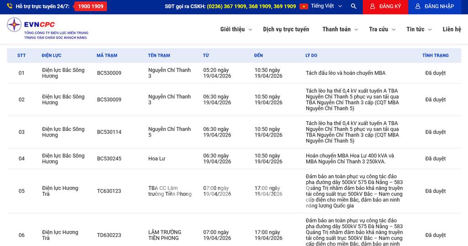Select station code BC530114 cell
Viewport: 468px width, 246px height.
(109, 132)
